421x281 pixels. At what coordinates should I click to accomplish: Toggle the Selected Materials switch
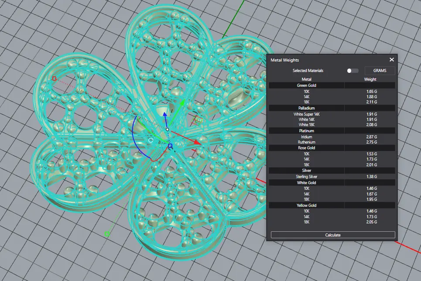coord(353,71)
